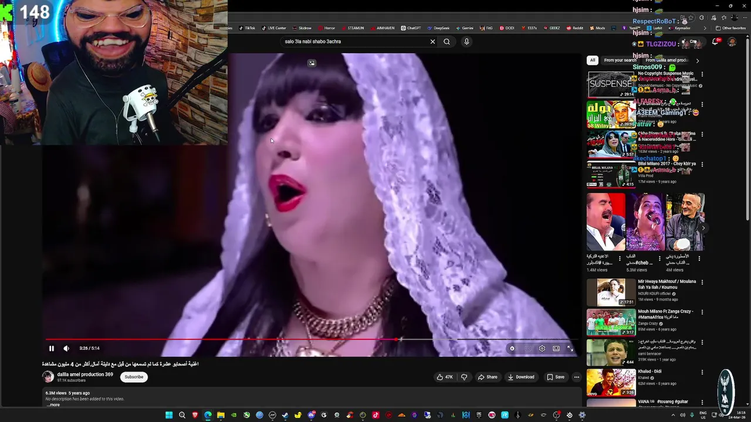The height and width of the screenshot is (422, 751).
Task: Open dalila amel production 369 channel avatar
Action: tap(48, 377)
